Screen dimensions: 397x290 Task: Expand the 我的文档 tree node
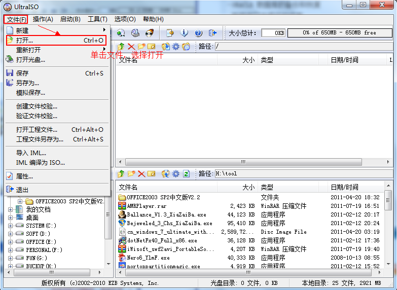point(10,210)
